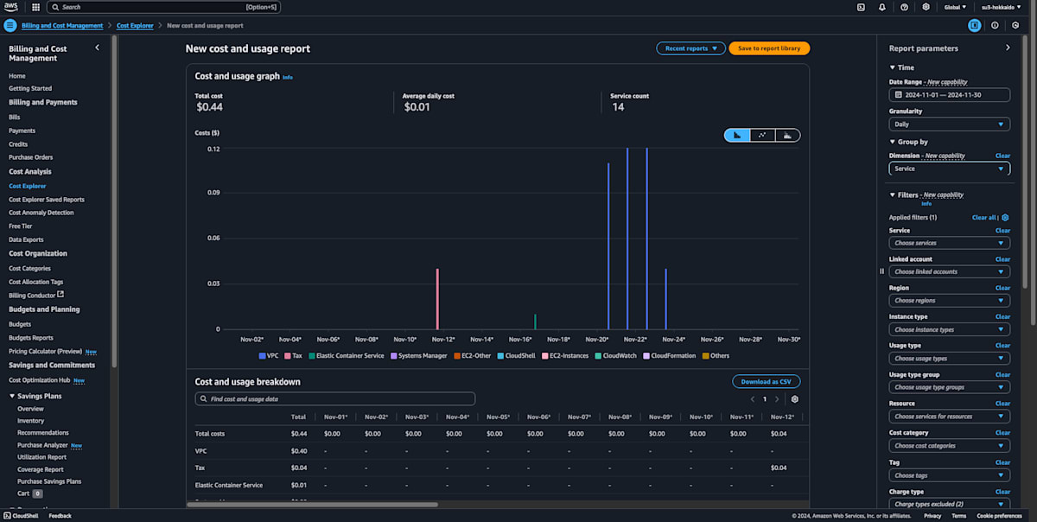The height and width of the screenshot is (522, 1037).
Task: Toggle the EC2-Other legend series
Action: coord(471,355)
